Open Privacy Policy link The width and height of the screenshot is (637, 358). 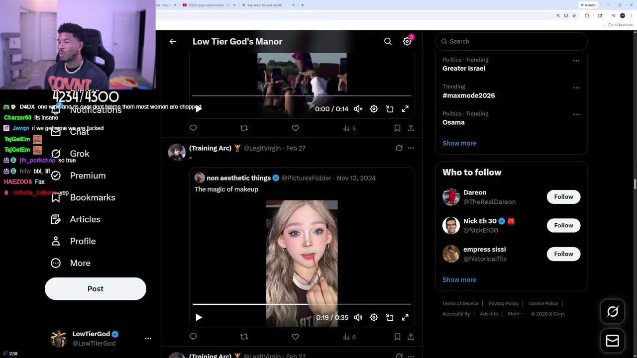point(503,303)
